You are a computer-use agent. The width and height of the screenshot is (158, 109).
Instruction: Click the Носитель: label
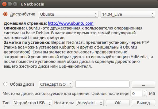pyautogui.click(x=64, y=103)
